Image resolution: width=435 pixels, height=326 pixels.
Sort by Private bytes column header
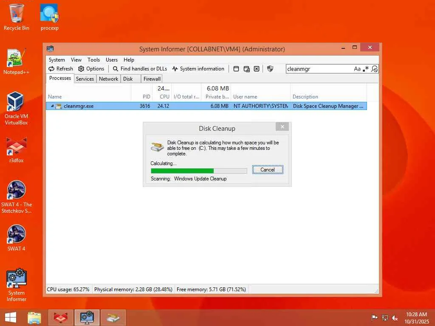[x=216, y=96]
